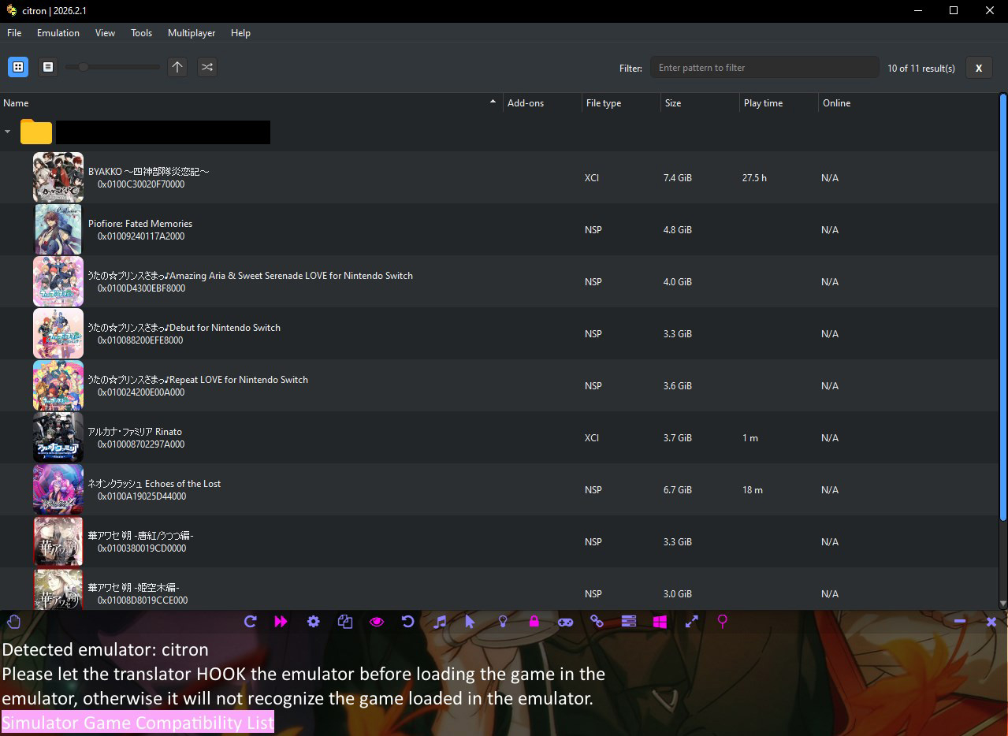Open the Emulation menu
This screenshot has width=1008, height=736.
58,33
